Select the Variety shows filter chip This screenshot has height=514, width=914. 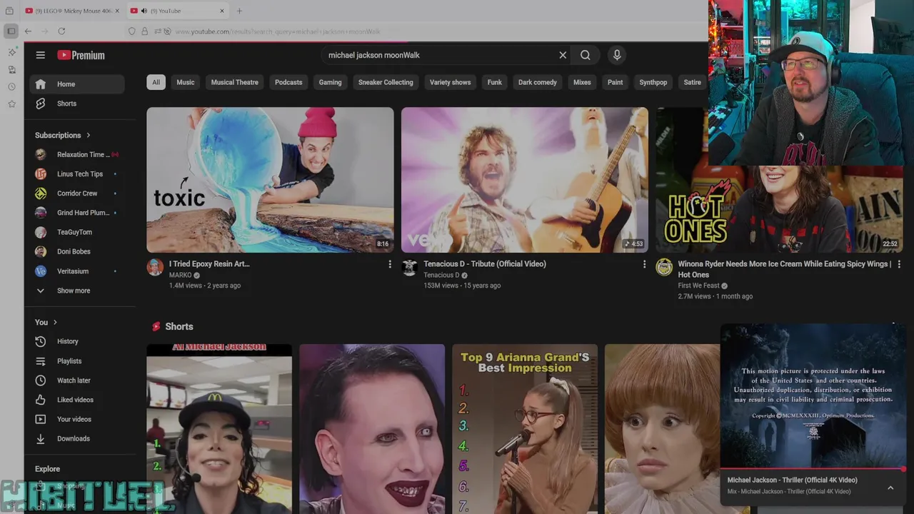[x=450, y=82]
